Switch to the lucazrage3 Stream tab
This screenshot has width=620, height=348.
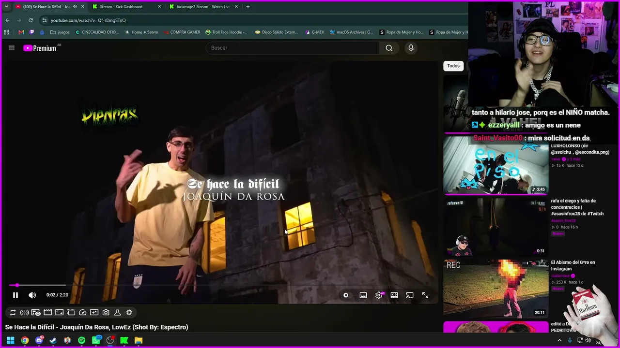click(203, 7)
